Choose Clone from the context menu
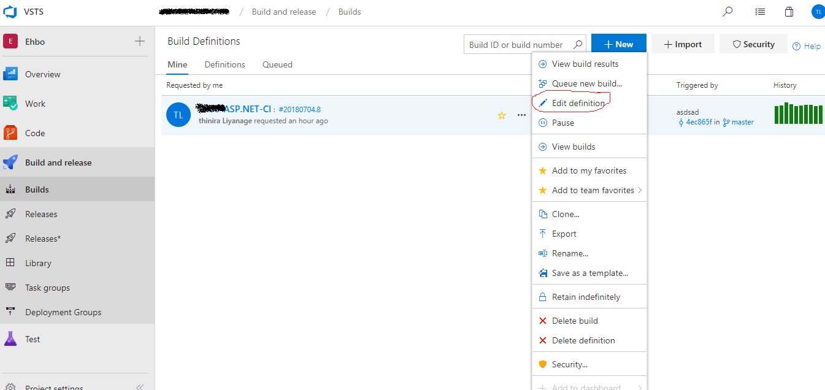The width and height of the screenshot is (825, 390). coord(589,214)
